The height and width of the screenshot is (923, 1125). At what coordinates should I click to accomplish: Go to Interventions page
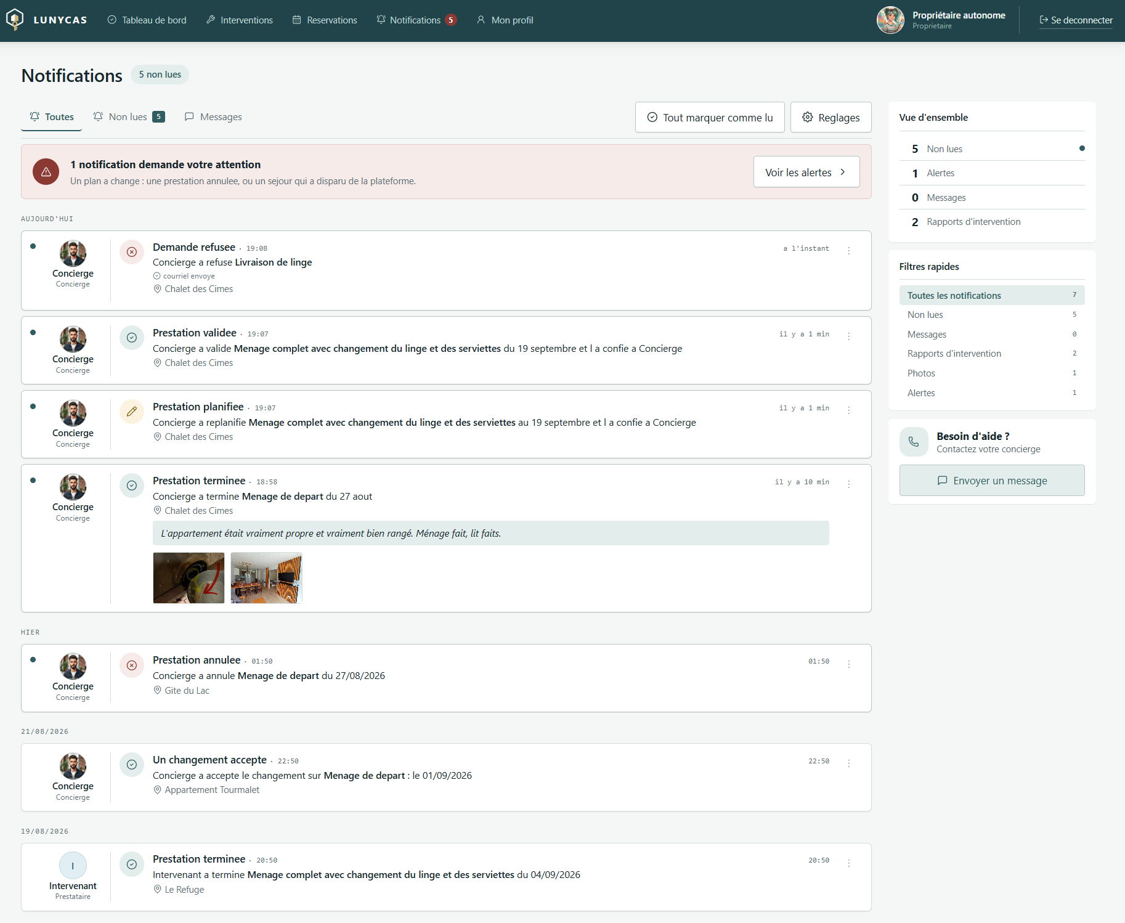pos(240,20)
